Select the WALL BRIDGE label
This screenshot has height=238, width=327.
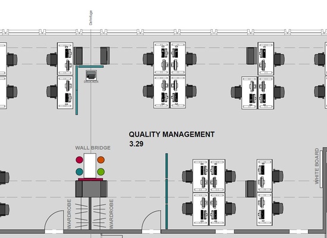click(x=93, y=148)
